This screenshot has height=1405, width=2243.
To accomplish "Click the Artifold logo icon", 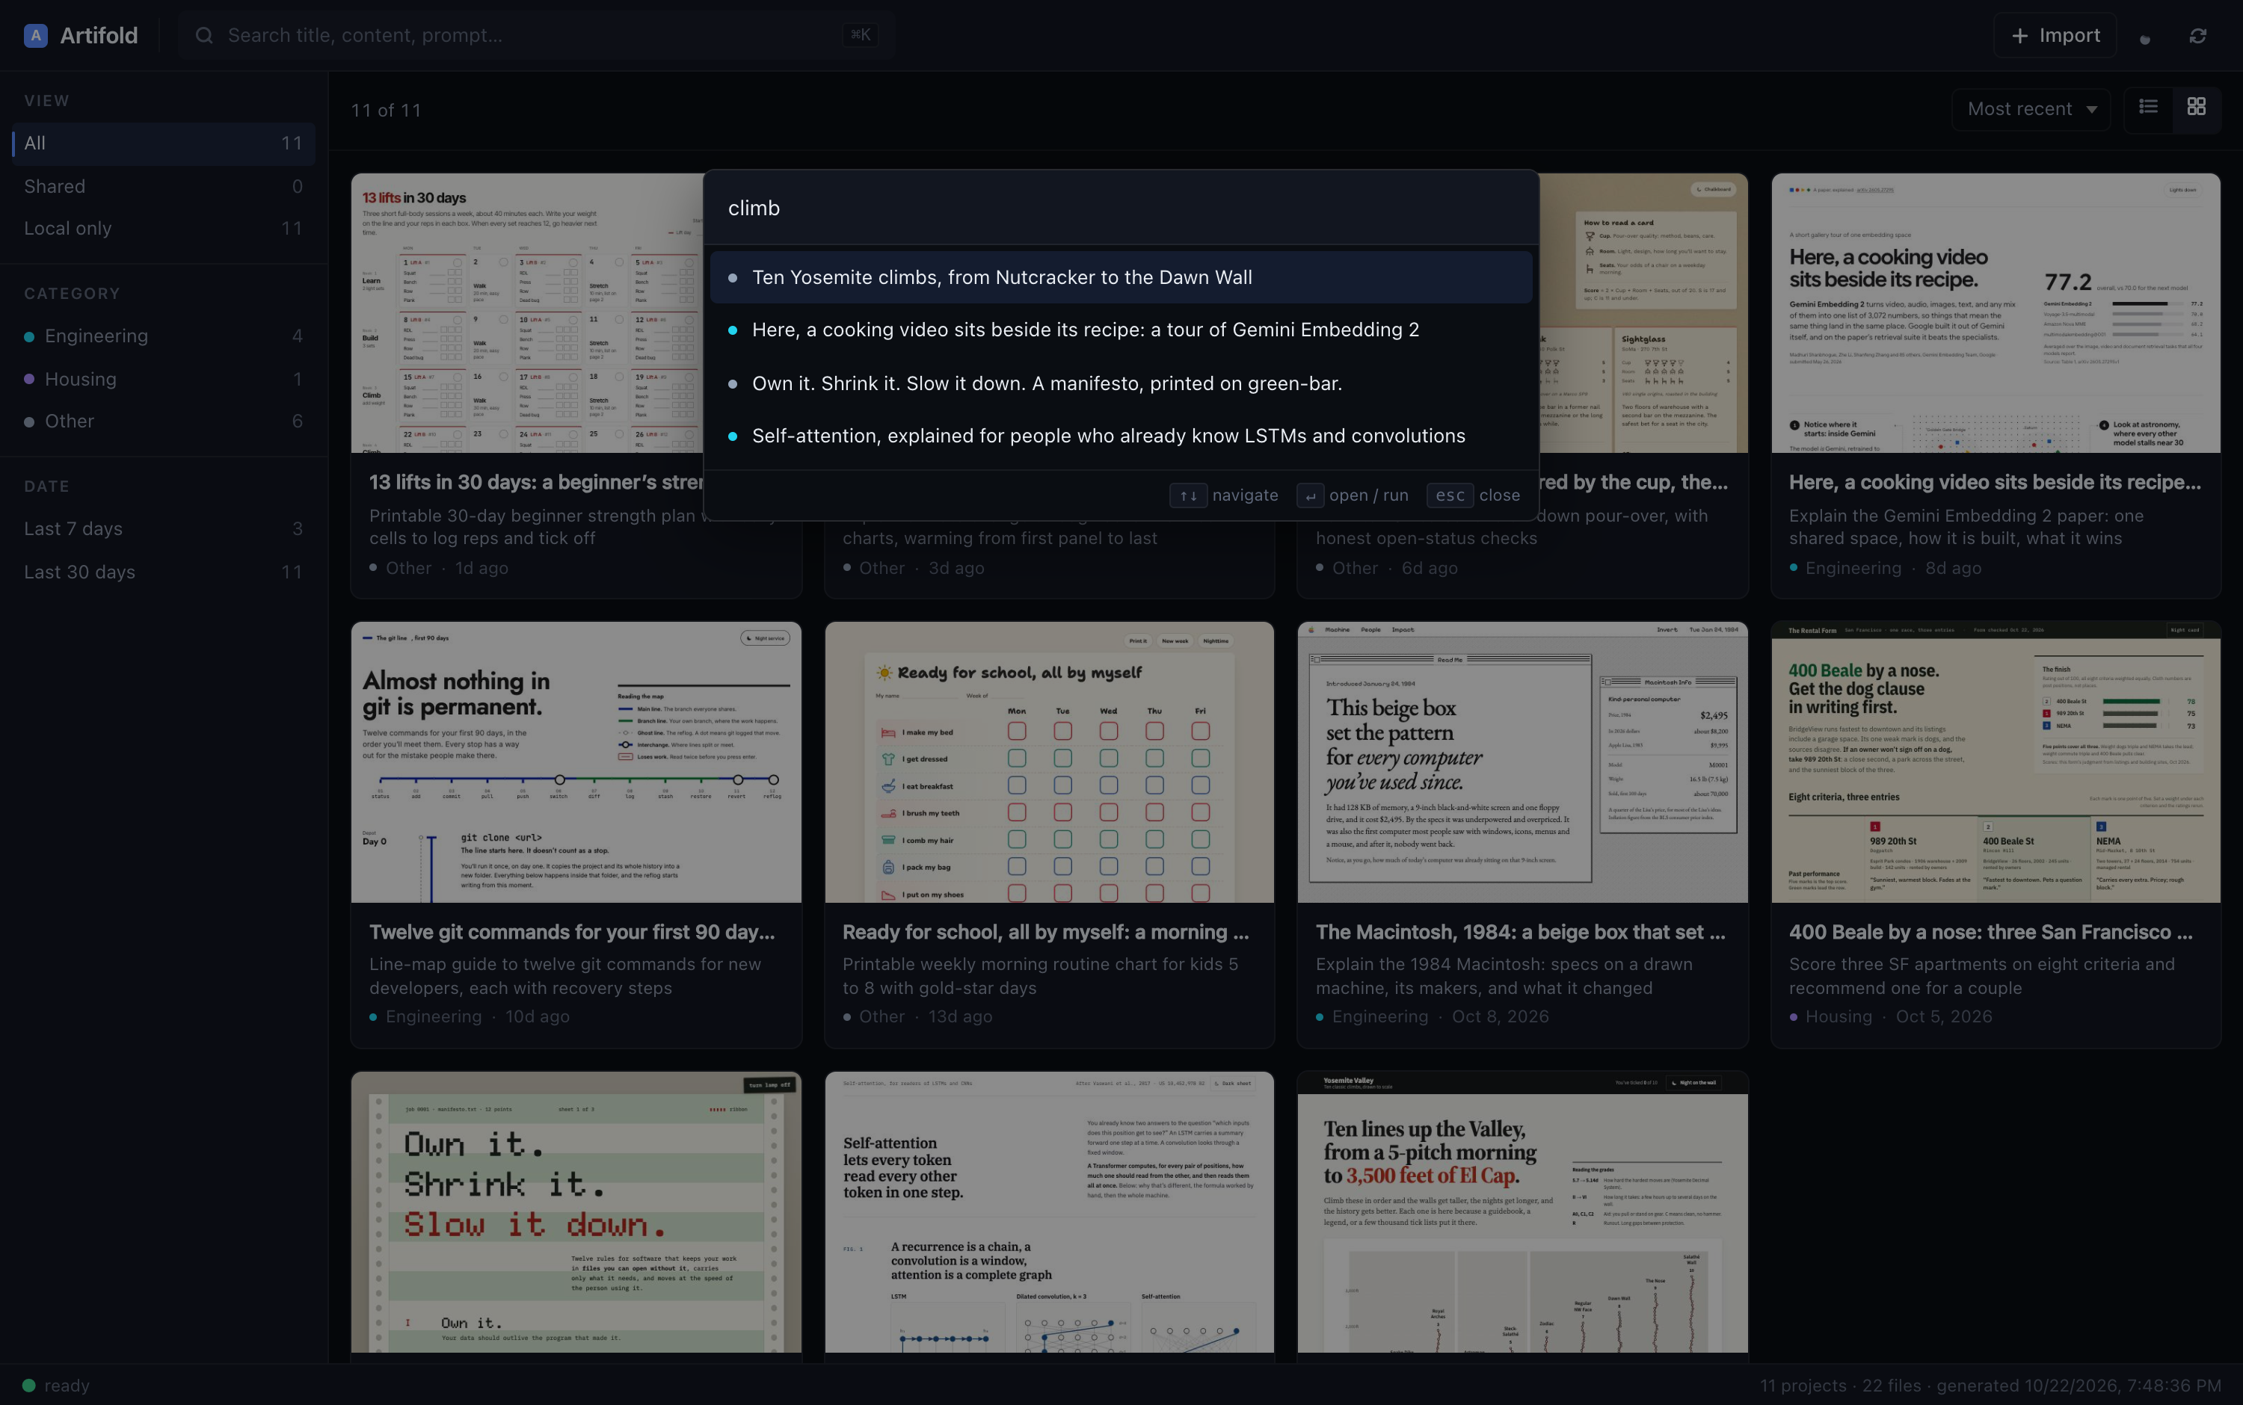I will pyautogui.click(x=35, y=35).
